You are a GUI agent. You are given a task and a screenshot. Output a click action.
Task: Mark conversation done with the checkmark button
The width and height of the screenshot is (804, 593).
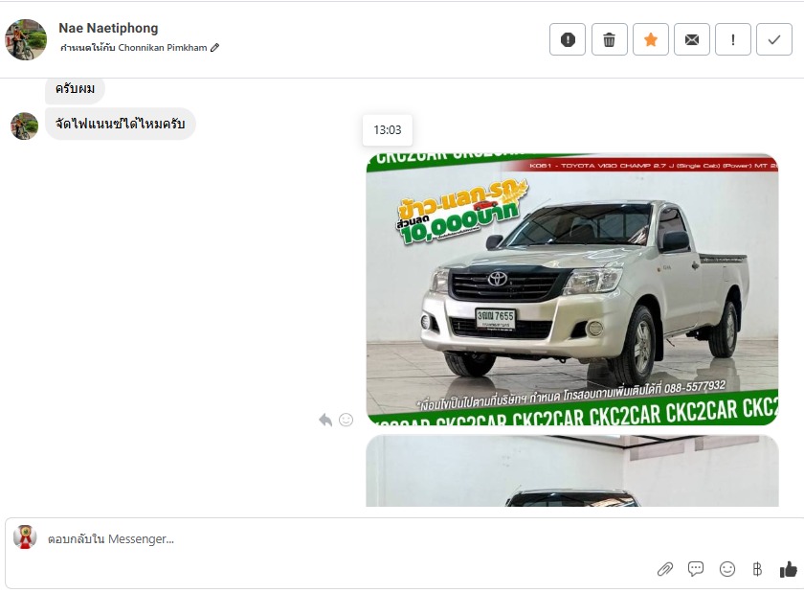click(774, 39)
